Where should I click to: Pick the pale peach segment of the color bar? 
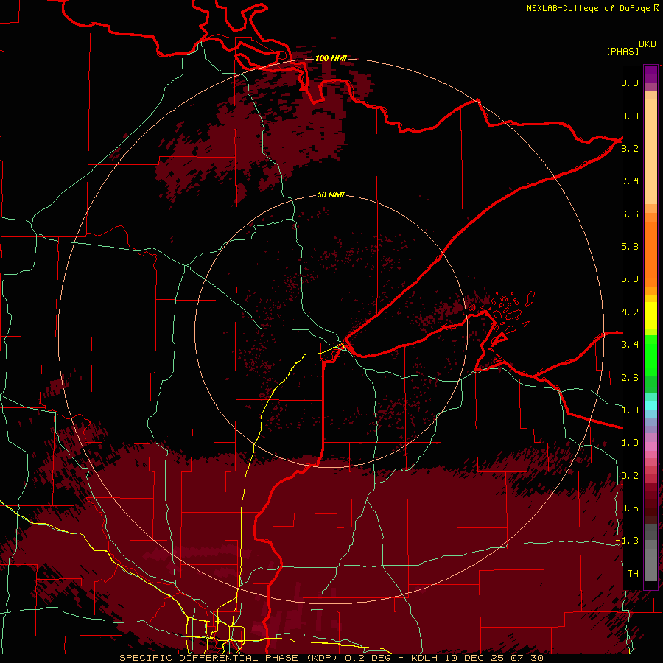tap(650, 151)
